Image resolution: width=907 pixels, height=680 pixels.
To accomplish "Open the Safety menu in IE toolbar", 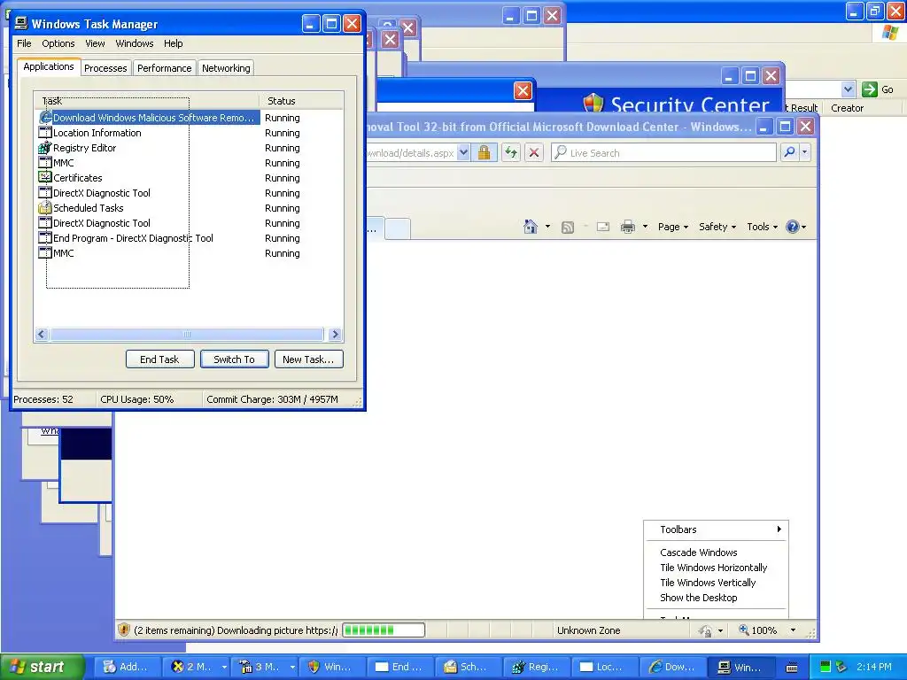I will (717, 227).
